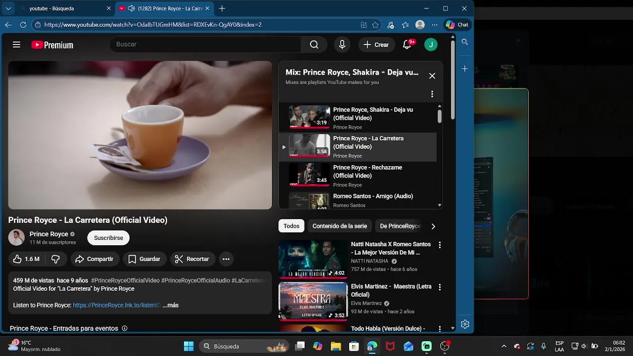Click the browser address bar URL

coord(153,25)
